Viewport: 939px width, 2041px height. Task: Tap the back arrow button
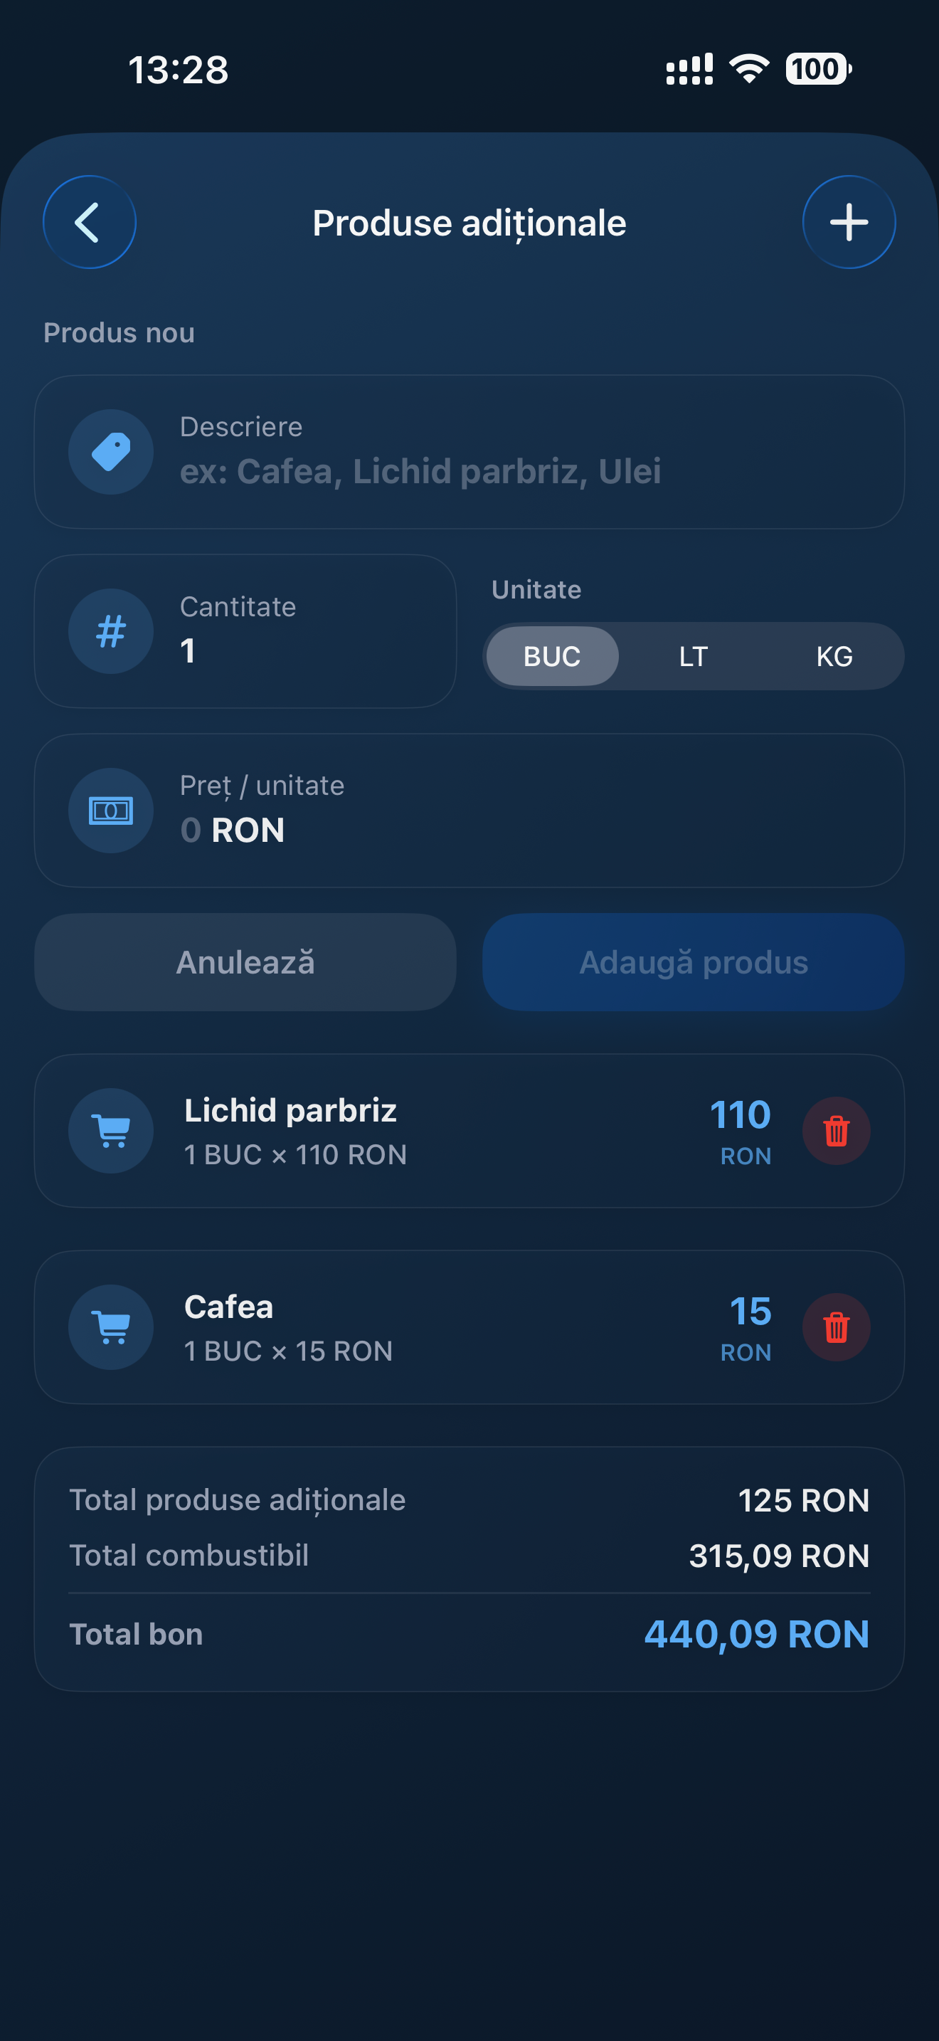click(89, 222)
